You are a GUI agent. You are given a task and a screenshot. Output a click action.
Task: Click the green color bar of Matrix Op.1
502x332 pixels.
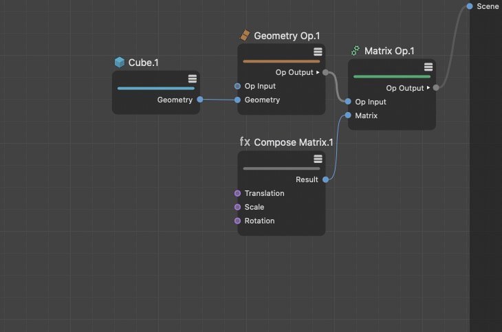(391, 76)
